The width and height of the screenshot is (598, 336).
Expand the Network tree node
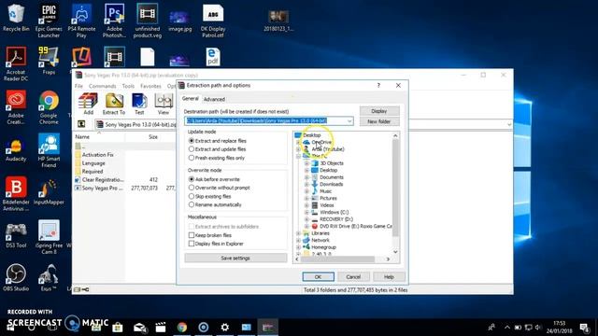(x=298, y=240)
